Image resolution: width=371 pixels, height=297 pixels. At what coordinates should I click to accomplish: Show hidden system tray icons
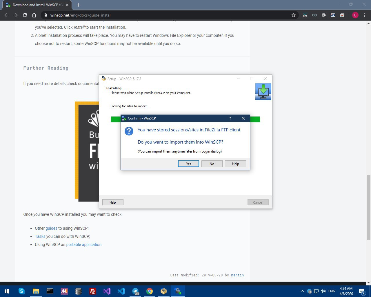click(x=302, y=291)
